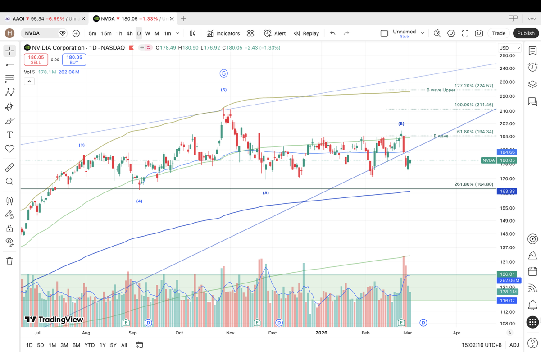541x352 pixels.
Task: Select the trend line drawing tool
Action: click(9, 65)
